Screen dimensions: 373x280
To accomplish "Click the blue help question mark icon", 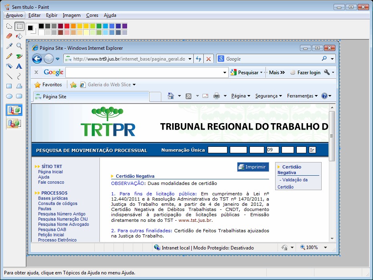I will [324, 96].
